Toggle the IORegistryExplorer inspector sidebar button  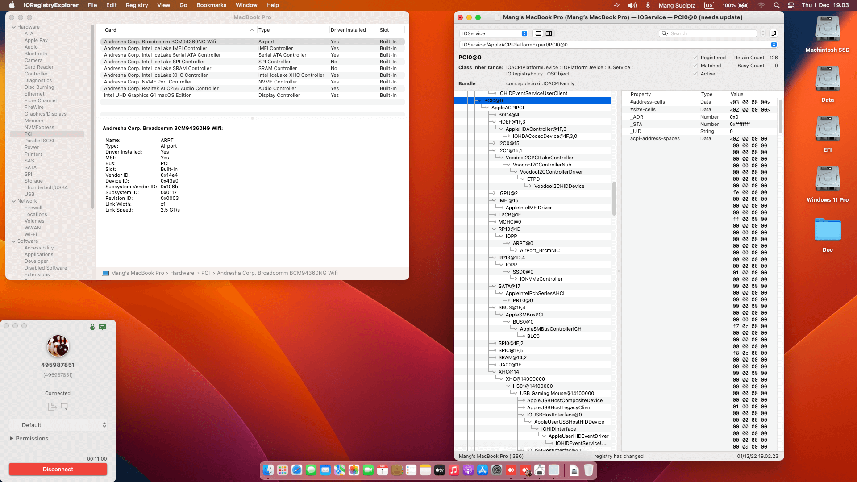774,33
